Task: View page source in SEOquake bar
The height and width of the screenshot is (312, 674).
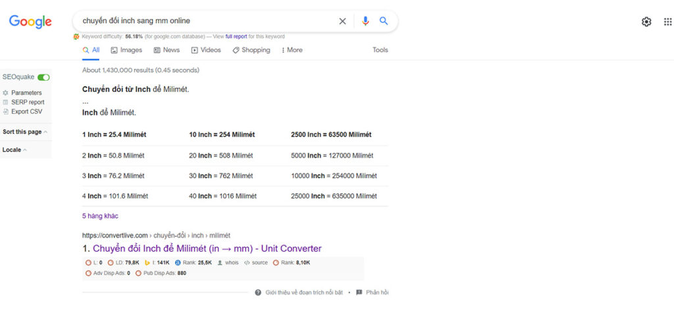Action: coord(256,263)
